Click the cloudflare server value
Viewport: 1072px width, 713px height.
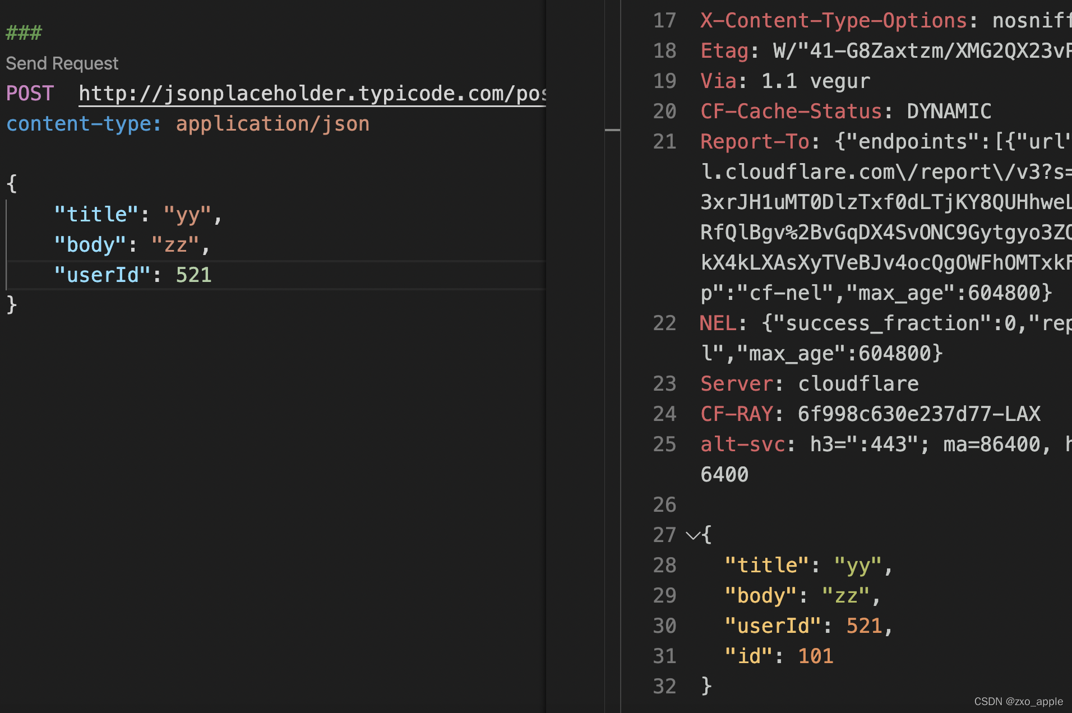pos(858,384)
